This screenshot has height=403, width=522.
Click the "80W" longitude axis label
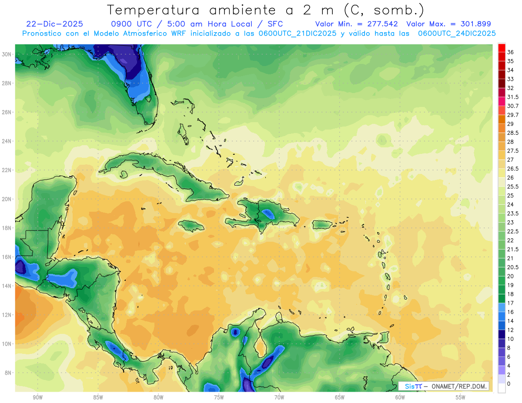click(x=158, y=398)
